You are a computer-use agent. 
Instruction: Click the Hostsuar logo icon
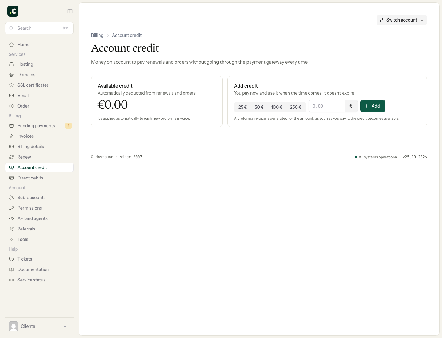(13, 11)
